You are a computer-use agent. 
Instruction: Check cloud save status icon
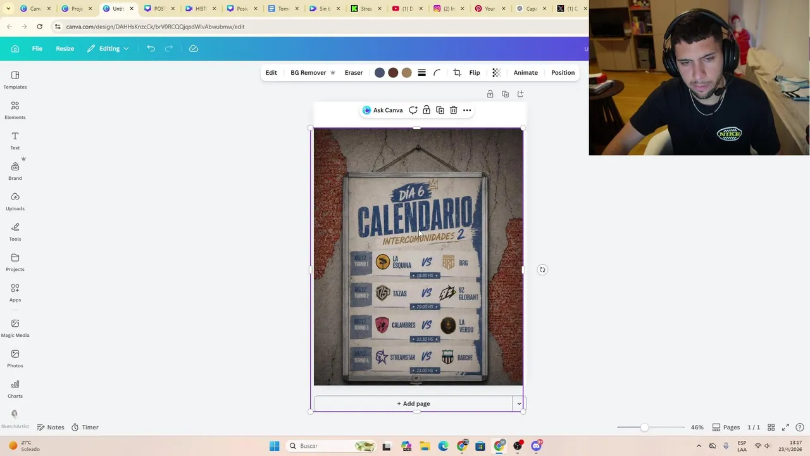click(x=194, y=49)
